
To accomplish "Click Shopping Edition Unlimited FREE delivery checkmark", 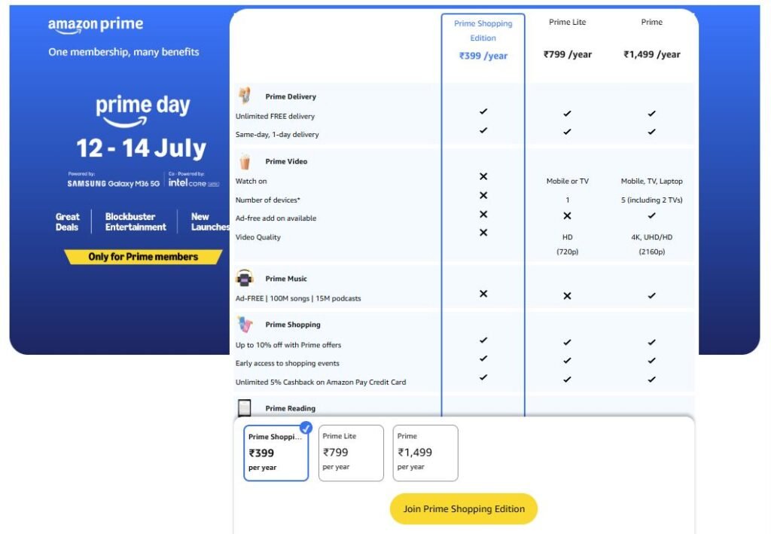I will coord(483,111).
